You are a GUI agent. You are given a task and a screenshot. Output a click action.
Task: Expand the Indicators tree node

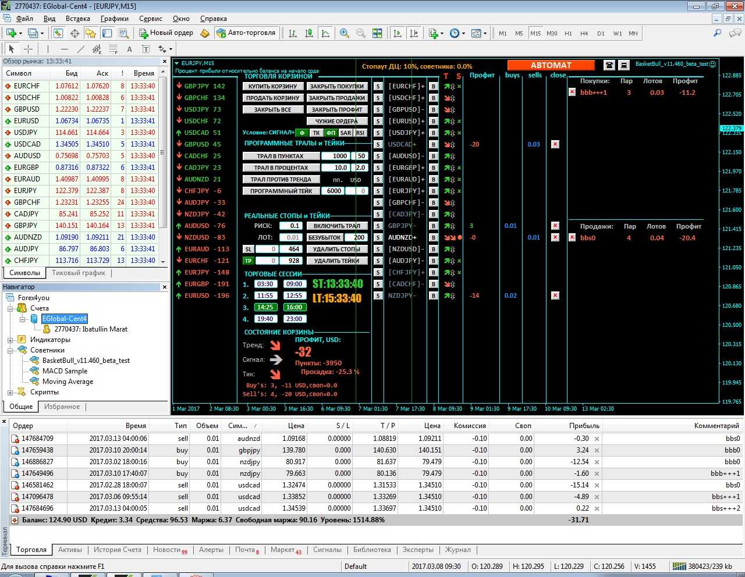[10, 340]
